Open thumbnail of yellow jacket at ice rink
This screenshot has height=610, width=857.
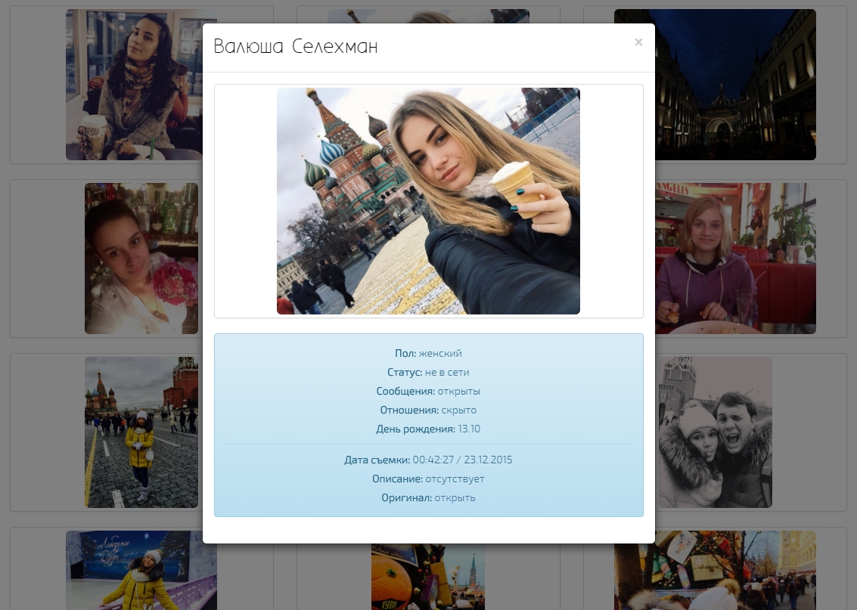coord(135,570)
